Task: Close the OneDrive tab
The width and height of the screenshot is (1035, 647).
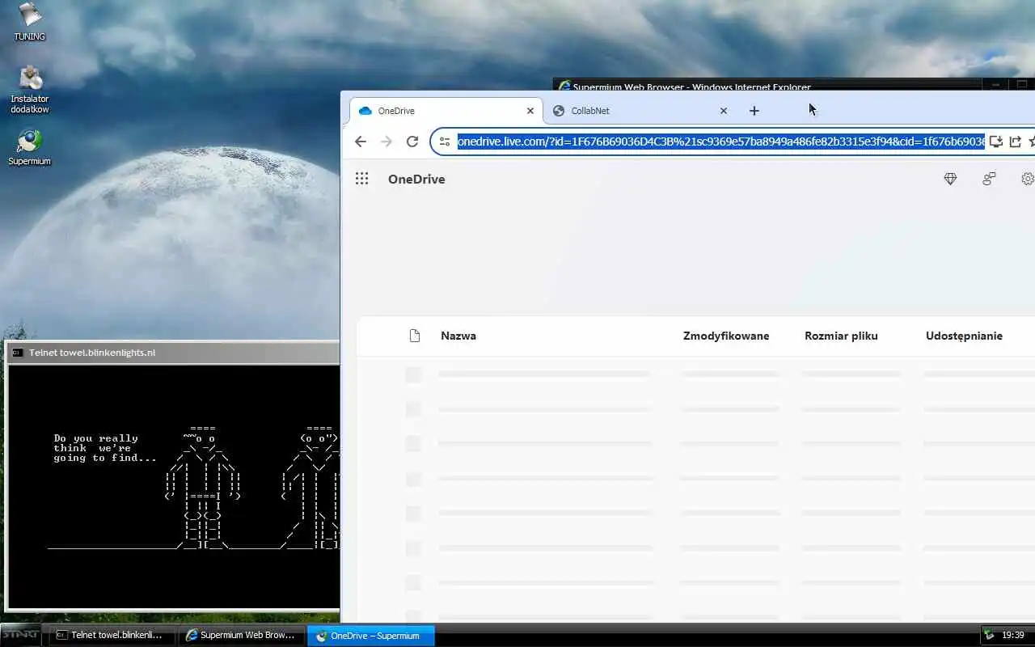Action: click(x=530, y=111)
